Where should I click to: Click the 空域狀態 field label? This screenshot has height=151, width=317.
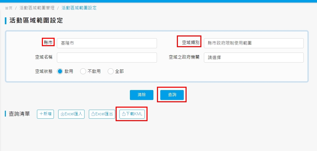click(44, 71)
